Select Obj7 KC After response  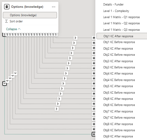click(x=118, y=111)
